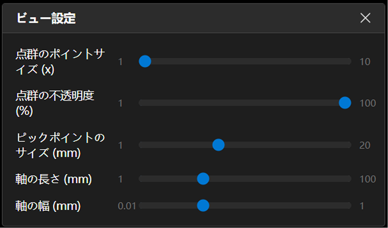
Task: Click the ピックポイントのサイズ (mm) label
Action: coord(60,145)
